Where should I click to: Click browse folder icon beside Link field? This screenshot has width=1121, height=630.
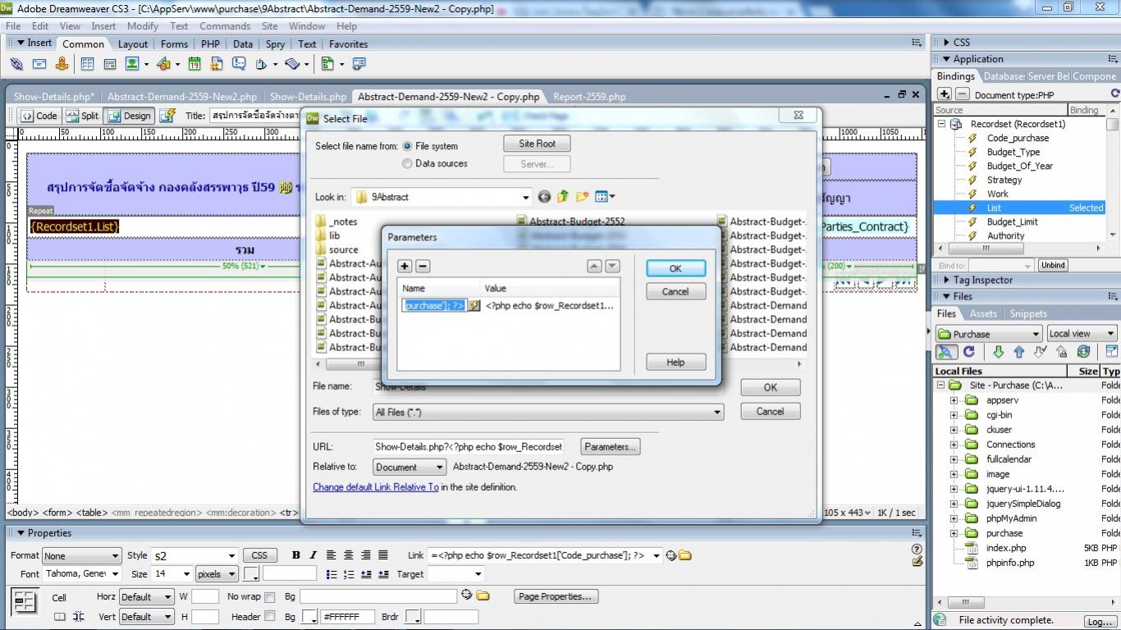[685, 555]
